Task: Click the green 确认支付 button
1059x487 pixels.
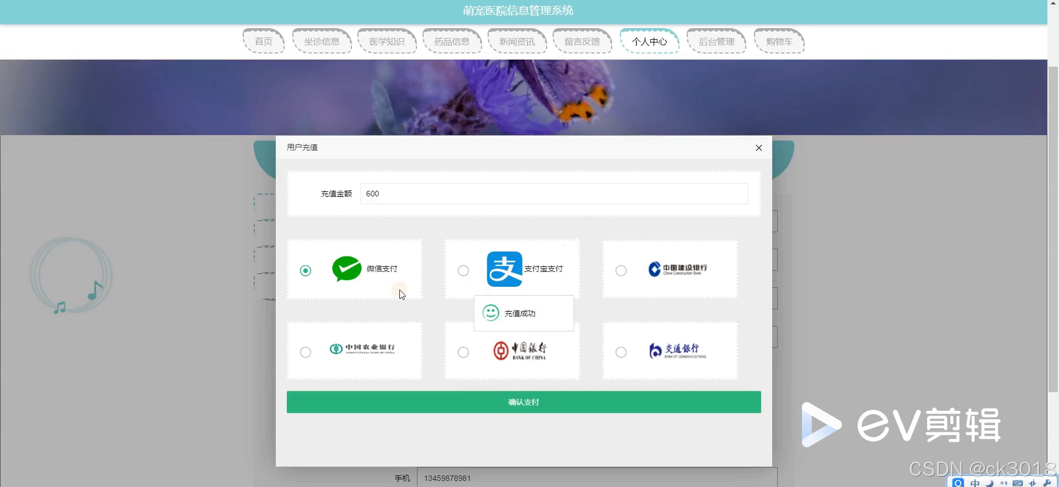Action: tap(524, 402)
